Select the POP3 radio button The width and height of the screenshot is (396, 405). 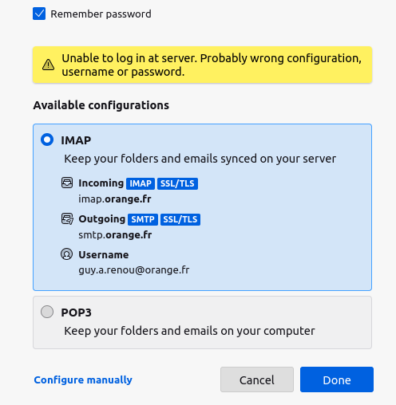click(x=47, y=312)
